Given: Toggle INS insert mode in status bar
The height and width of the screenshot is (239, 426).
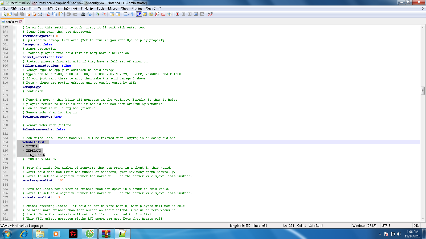Looking at the screenshot, I should (x=416, y=226).
